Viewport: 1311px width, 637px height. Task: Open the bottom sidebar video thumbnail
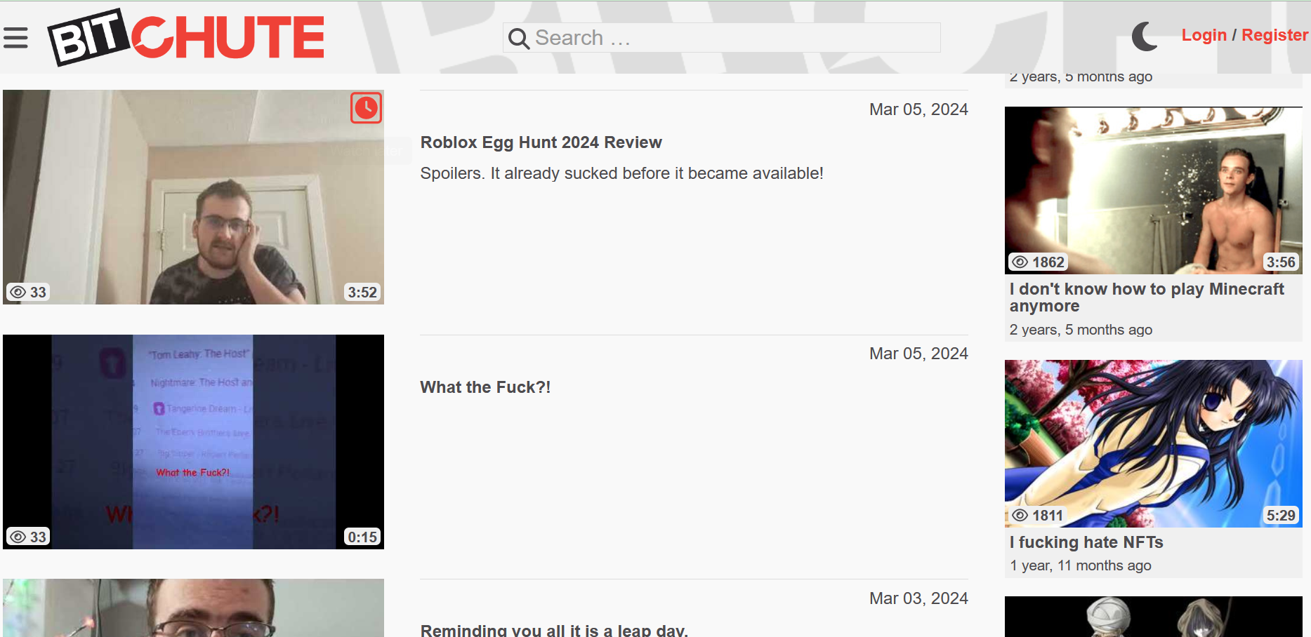pyautogui.click(x=1153, y=617)
